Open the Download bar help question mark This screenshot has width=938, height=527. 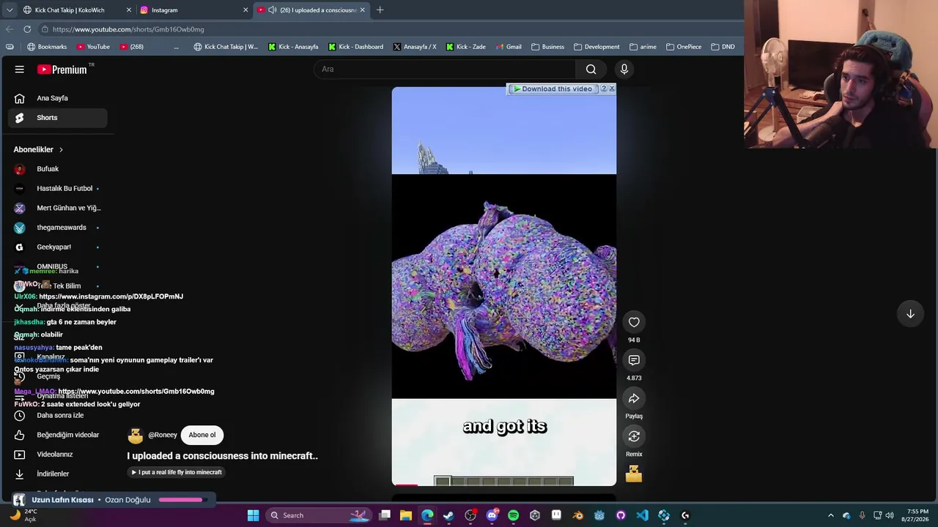point(603,89)
